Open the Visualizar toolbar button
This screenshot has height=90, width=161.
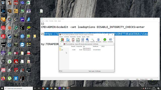click(x=78, y=40)
